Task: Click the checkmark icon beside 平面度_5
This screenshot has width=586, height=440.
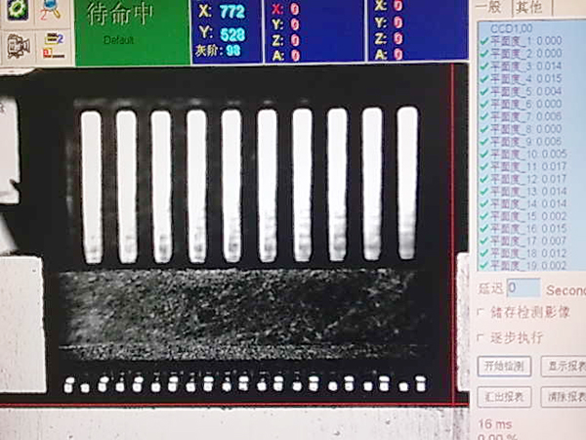Action: click(483, 91)
